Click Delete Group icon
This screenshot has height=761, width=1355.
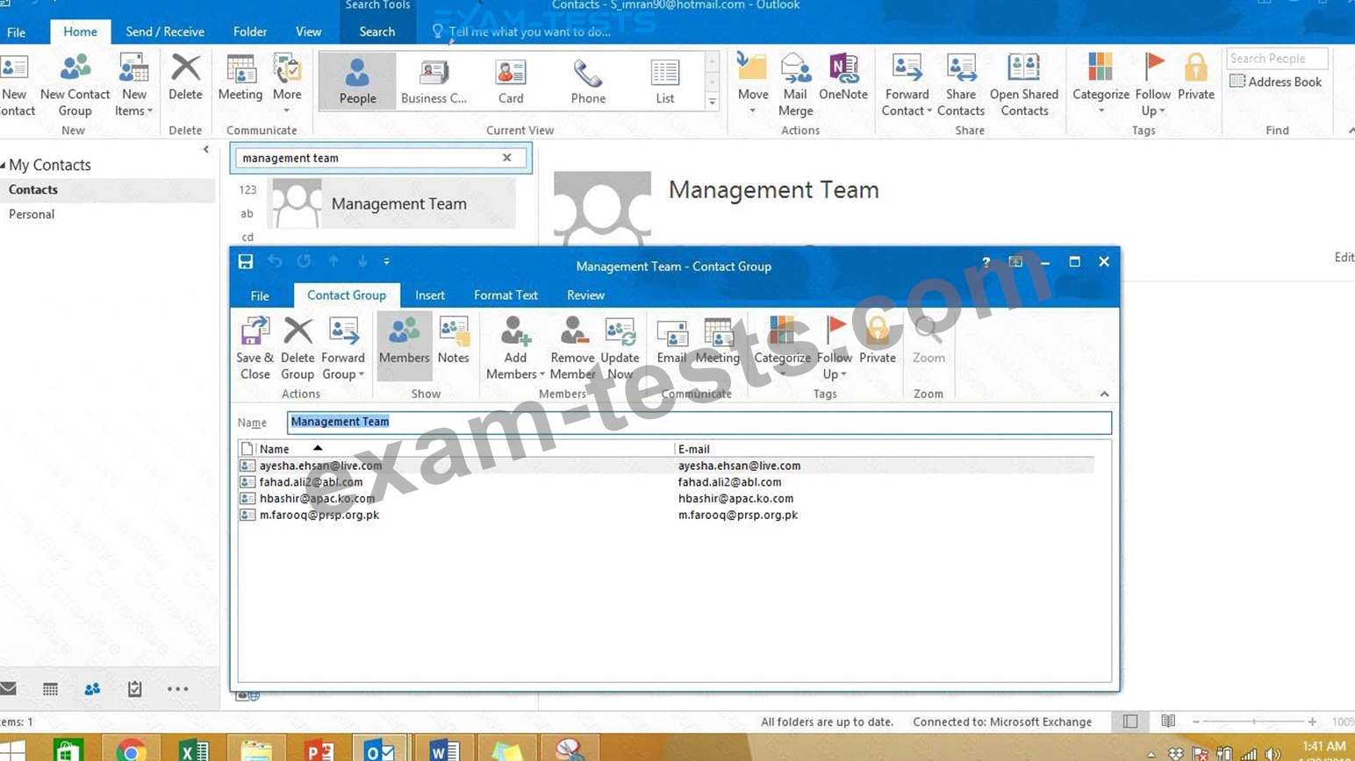(x=298, y=349)
